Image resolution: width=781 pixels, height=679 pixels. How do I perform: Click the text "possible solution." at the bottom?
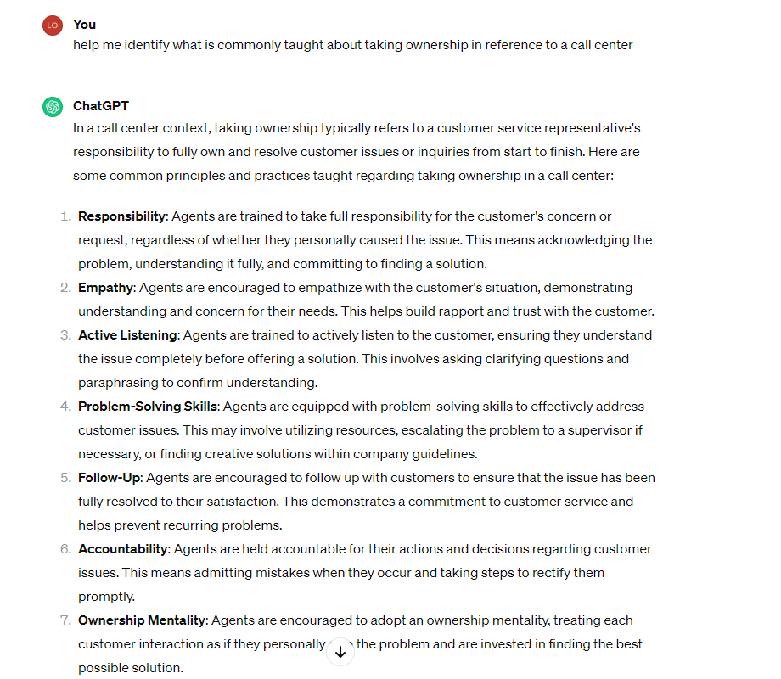pos(131,668)
